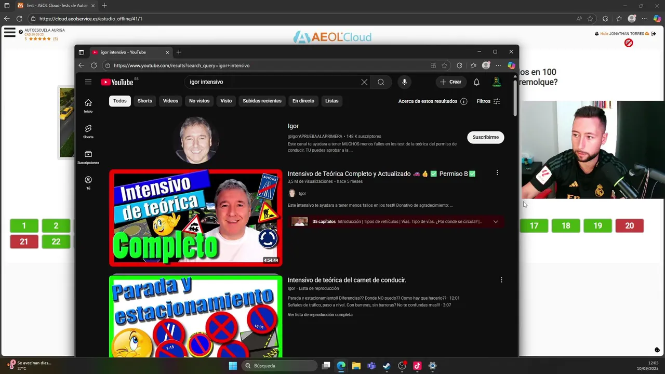Select the Vídeos filter chip
The width and height of the screenshot is (665, 374).
point(170,101)
